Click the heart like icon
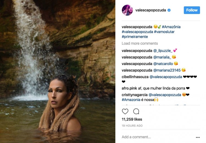206x143 pixels. tap(125, 111)
